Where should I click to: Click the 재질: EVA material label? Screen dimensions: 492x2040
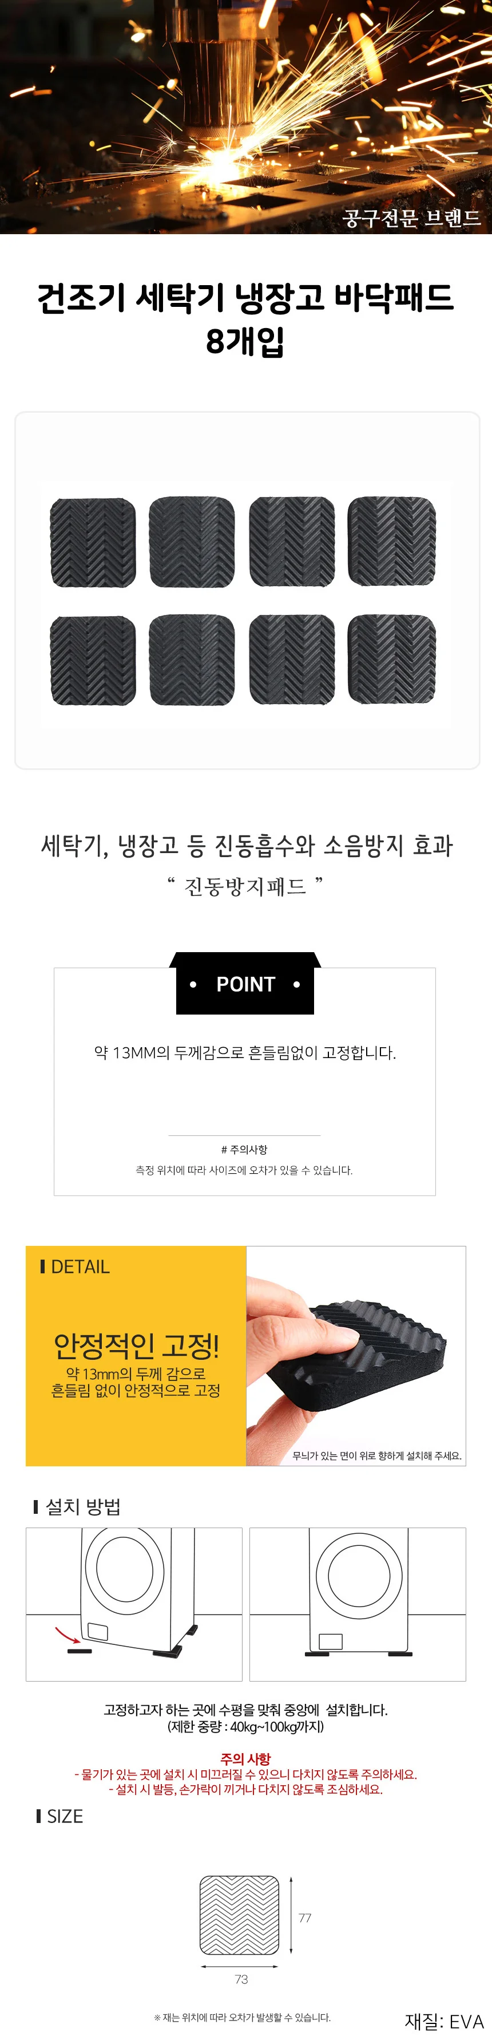click(x=444, y=2021)
